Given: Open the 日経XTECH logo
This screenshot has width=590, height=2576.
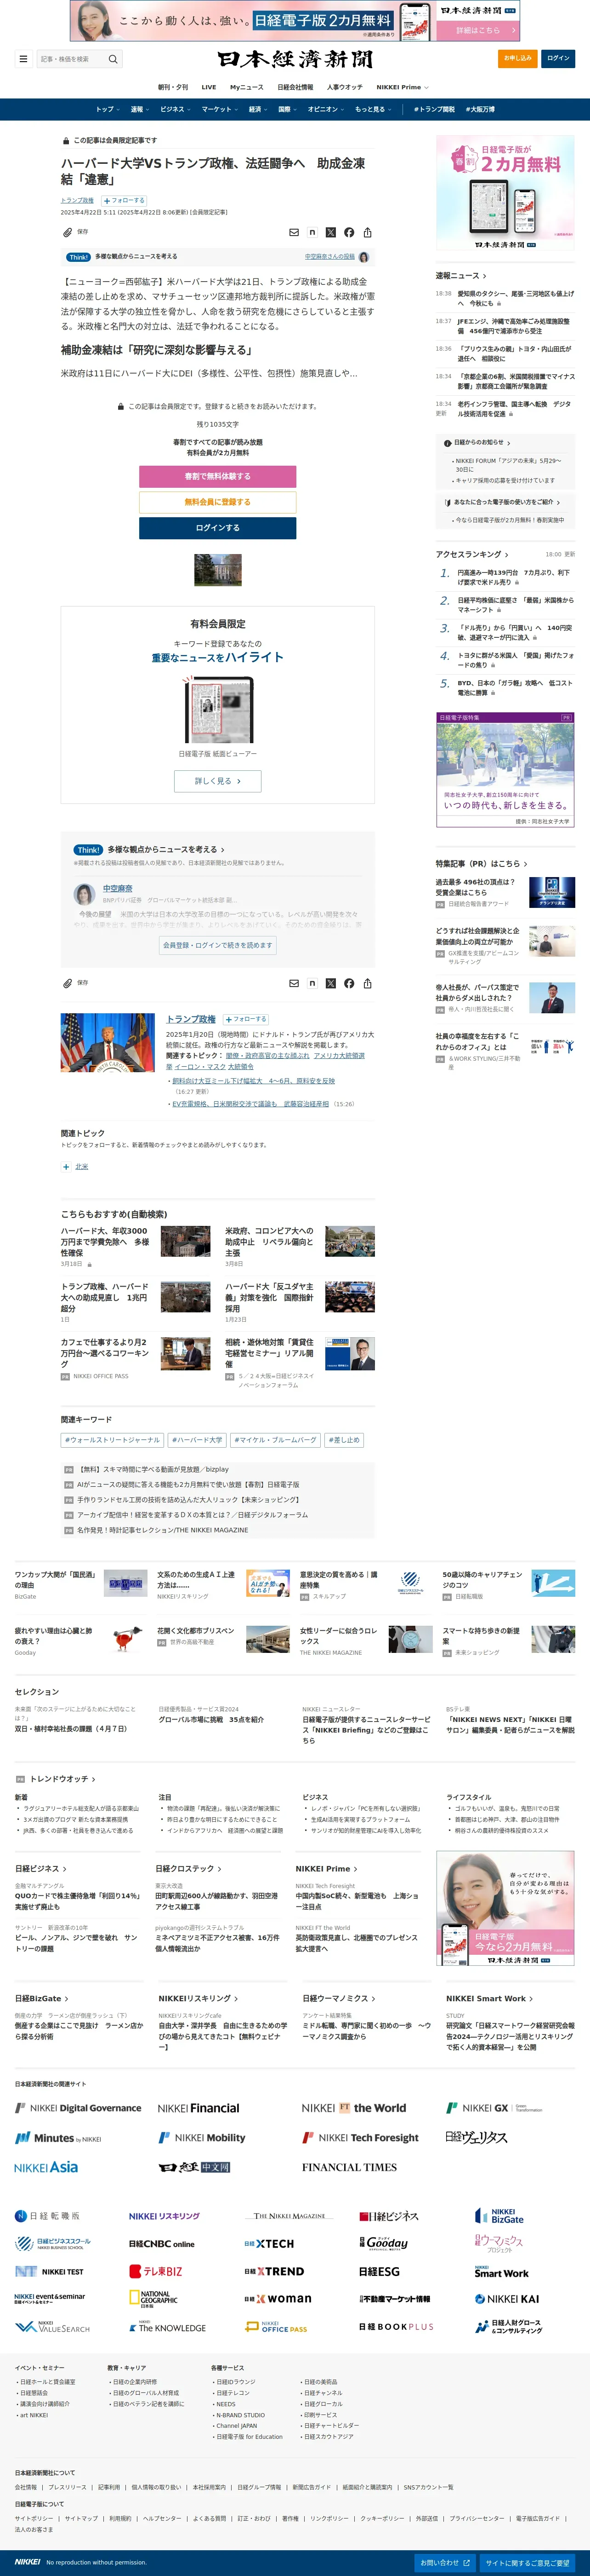Looking at the screenshot, I should [x=270, y=2244].
